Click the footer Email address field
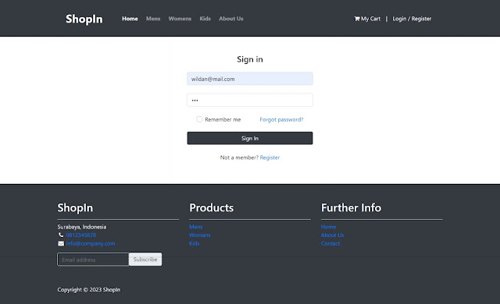 [93, 260]
